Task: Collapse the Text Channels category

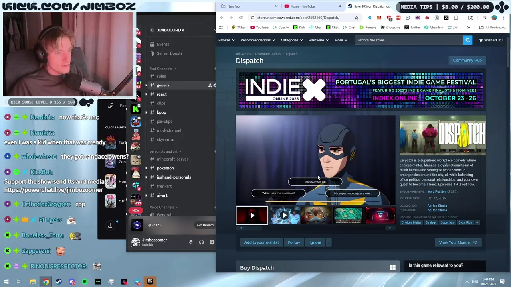Action: pos(162,69)
